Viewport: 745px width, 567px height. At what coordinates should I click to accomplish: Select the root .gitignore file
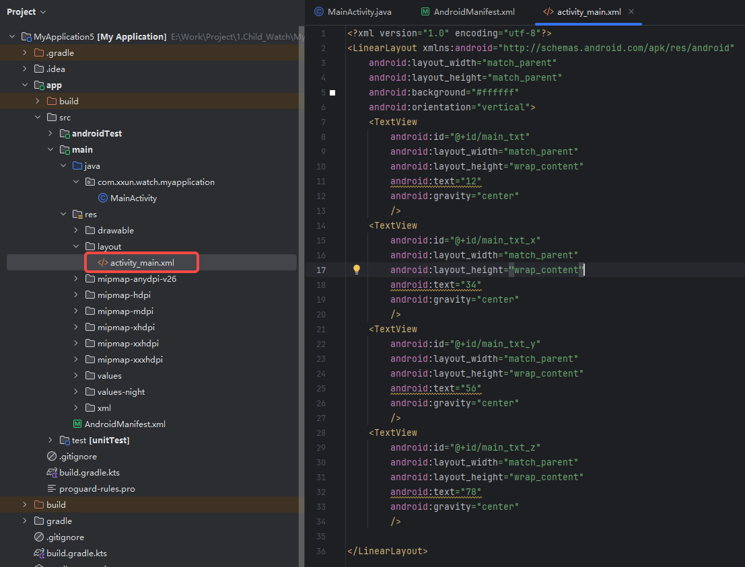65,537
